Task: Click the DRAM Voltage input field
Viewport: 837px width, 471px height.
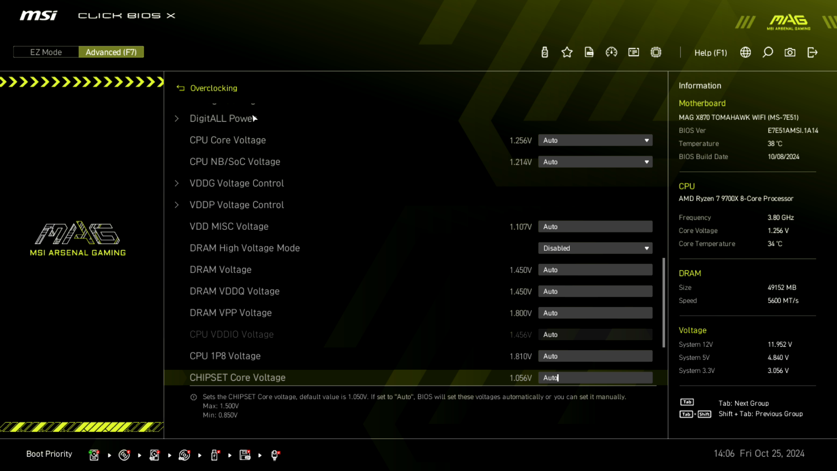Action: [x=595, y=270]
